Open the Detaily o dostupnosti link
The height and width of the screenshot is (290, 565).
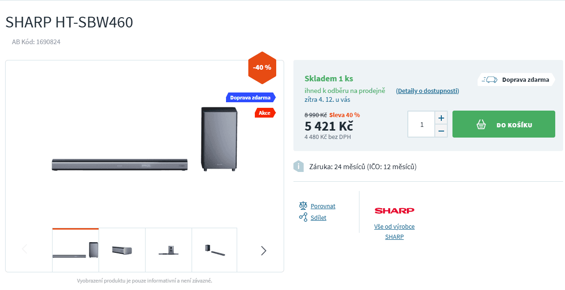[427, 91]
